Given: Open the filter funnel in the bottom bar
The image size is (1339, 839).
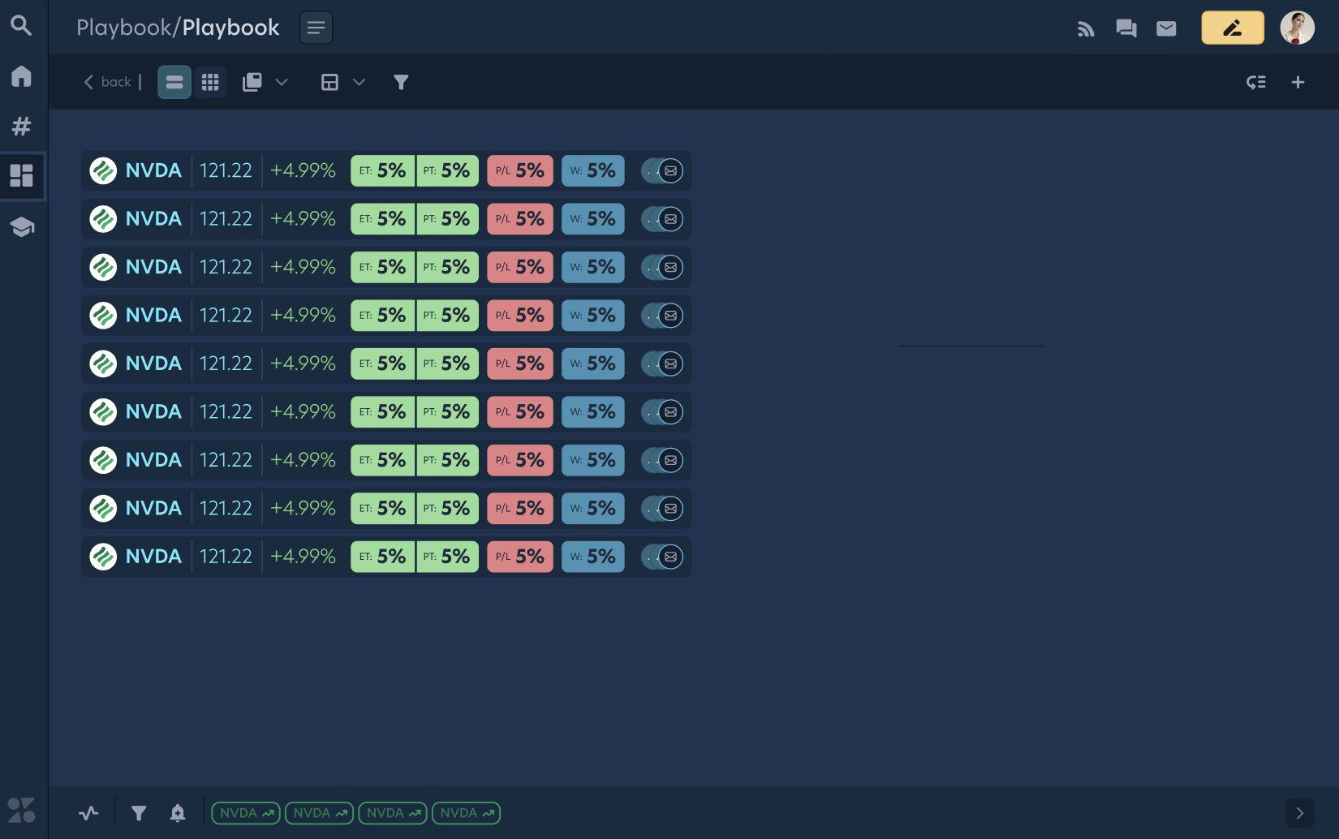Looking at the screenshot, I should 139,813.
